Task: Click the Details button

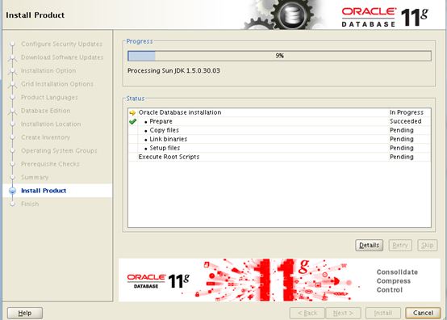Action: 369,245
